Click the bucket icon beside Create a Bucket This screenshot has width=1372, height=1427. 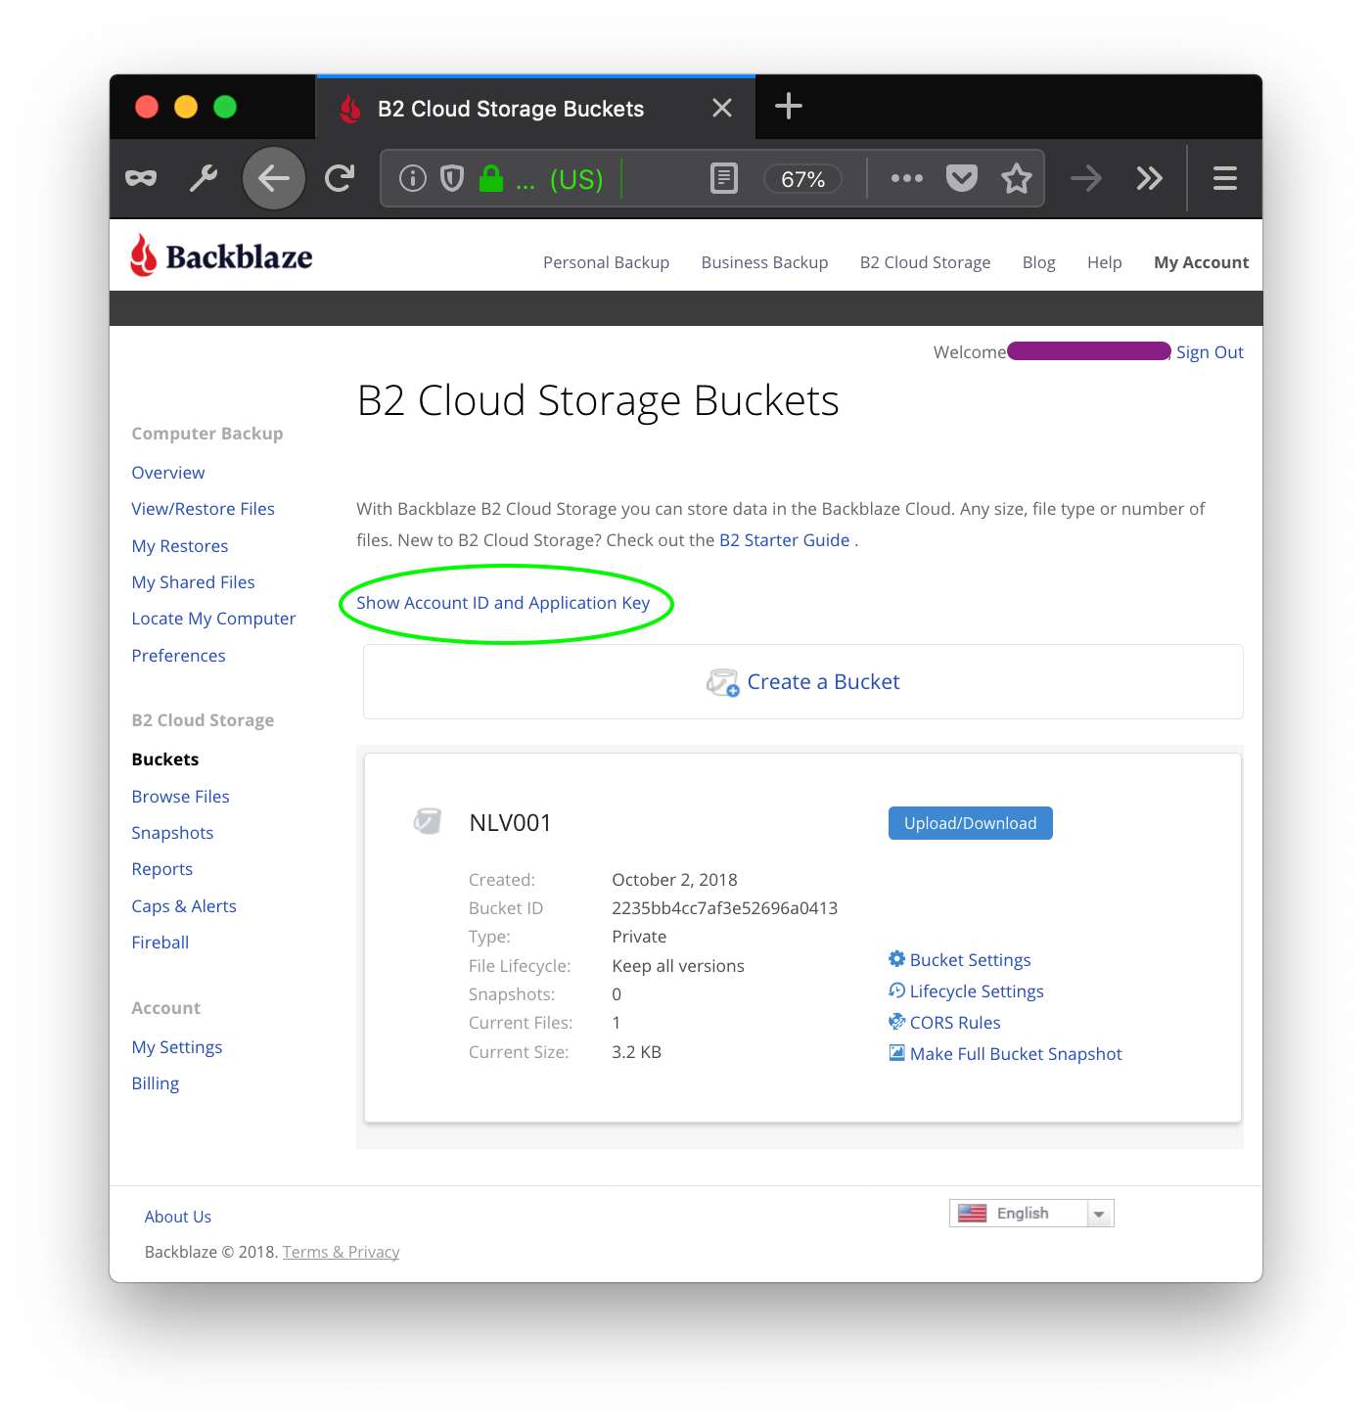(723, 682)
